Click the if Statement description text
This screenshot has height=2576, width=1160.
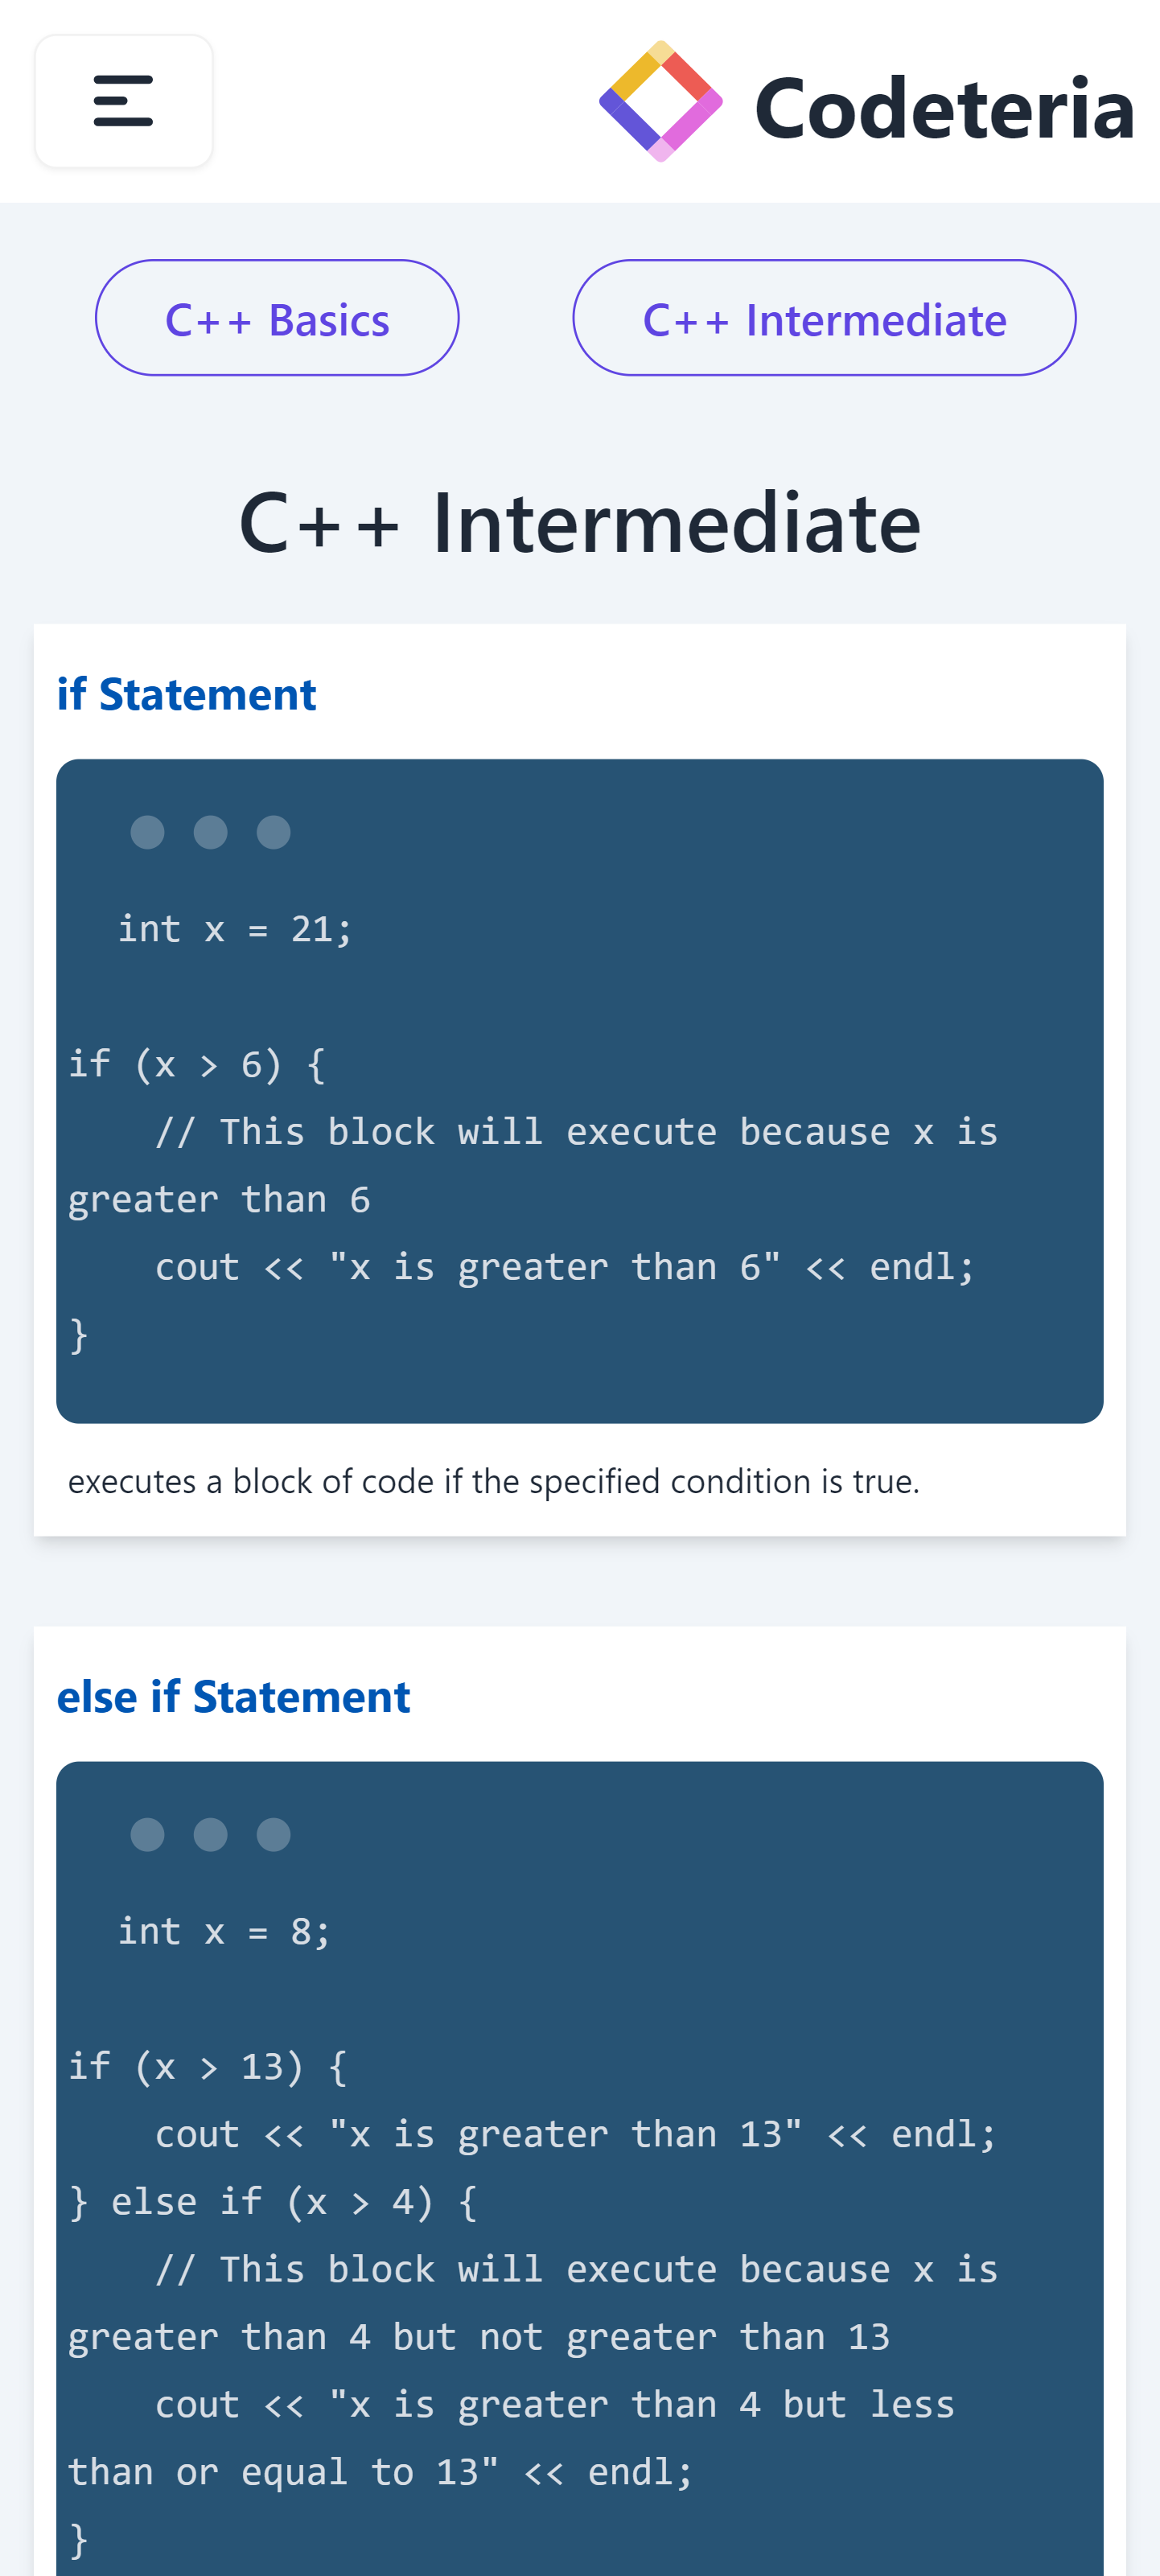click(494, 1481)
